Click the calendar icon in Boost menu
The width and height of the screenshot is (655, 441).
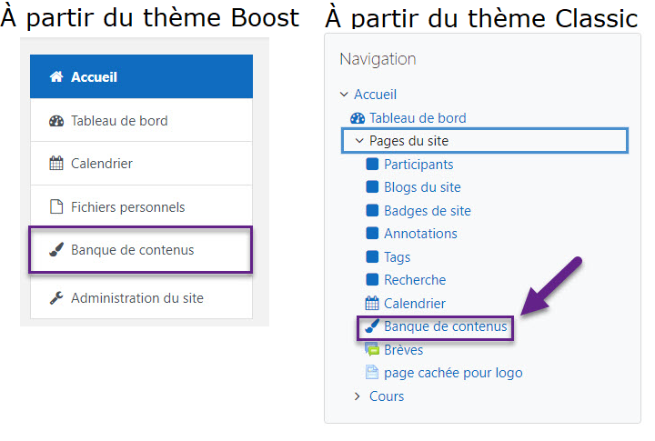[x=56, y=164]
